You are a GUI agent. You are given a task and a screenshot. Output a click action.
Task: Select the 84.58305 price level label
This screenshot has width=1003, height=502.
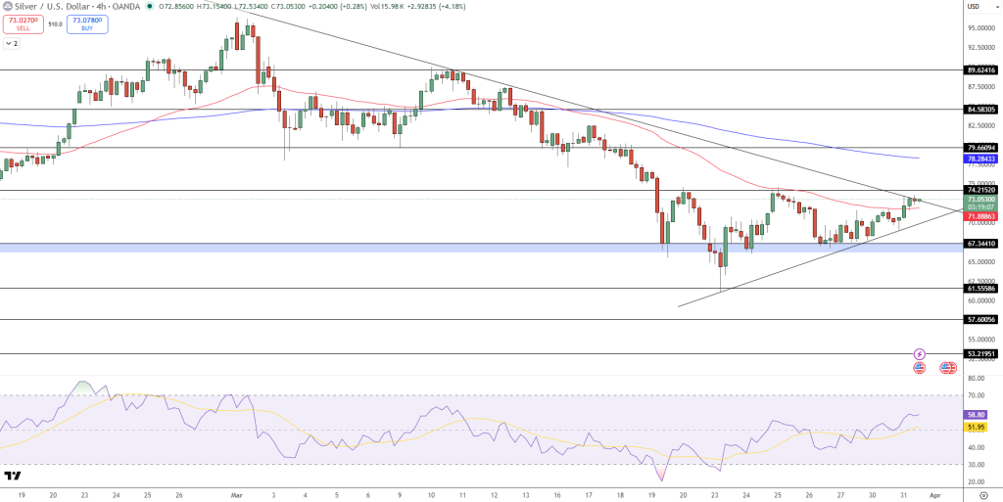pyautogui.click(x=981, y=110)
